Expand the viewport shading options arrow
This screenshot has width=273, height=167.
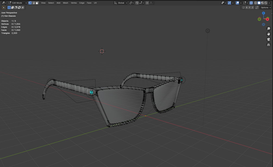(269, 3)
